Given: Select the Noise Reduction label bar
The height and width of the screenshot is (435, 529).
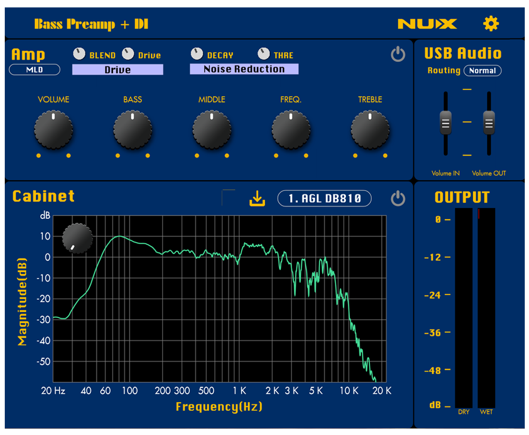Looking at the screenshot, I should [244, 69].
